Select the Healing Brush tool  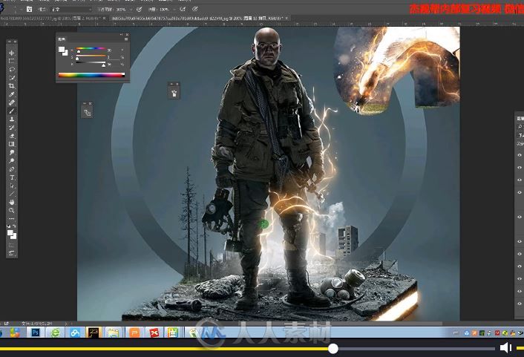12,103
